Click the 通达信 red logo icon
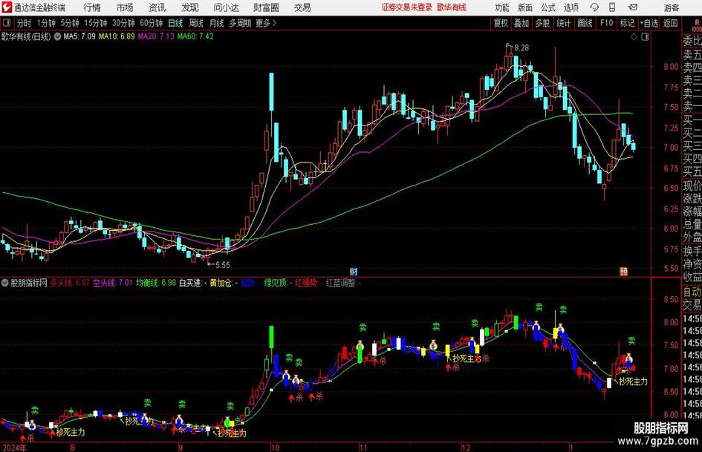The height and width of the screenshot is (452, 702). pyautogui.click(x=7, y=7)
